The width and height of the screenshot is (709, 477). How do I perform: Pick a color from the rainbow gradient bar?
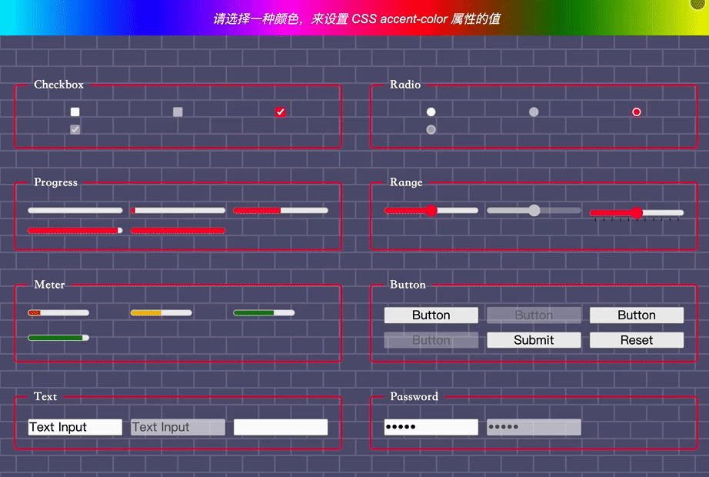point(354,18)
